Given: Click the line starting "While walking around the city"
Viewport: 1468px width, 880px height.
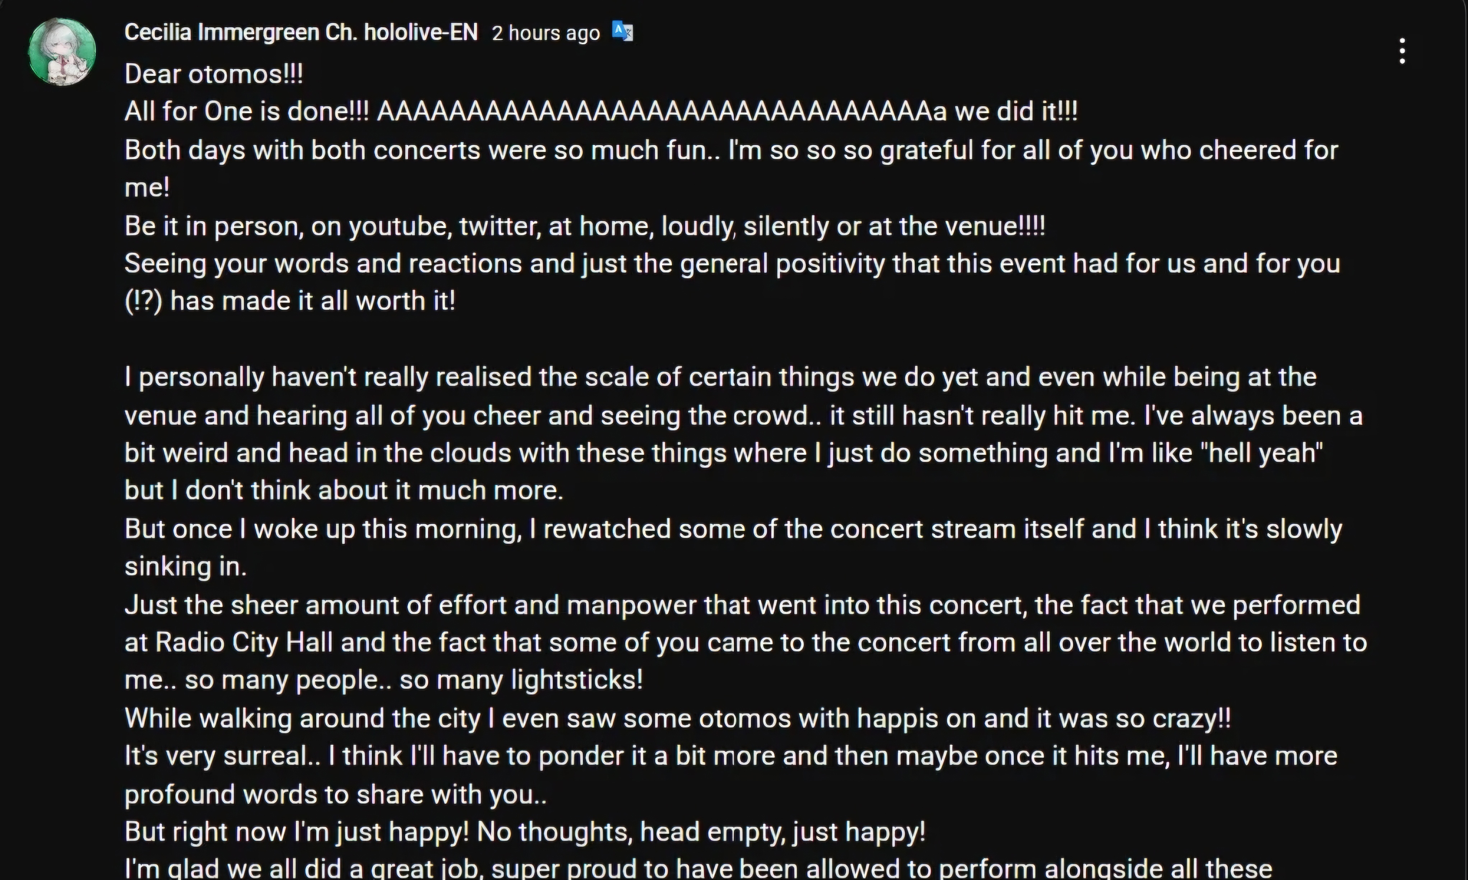Looking at the screenshot, I should (677, 718).
